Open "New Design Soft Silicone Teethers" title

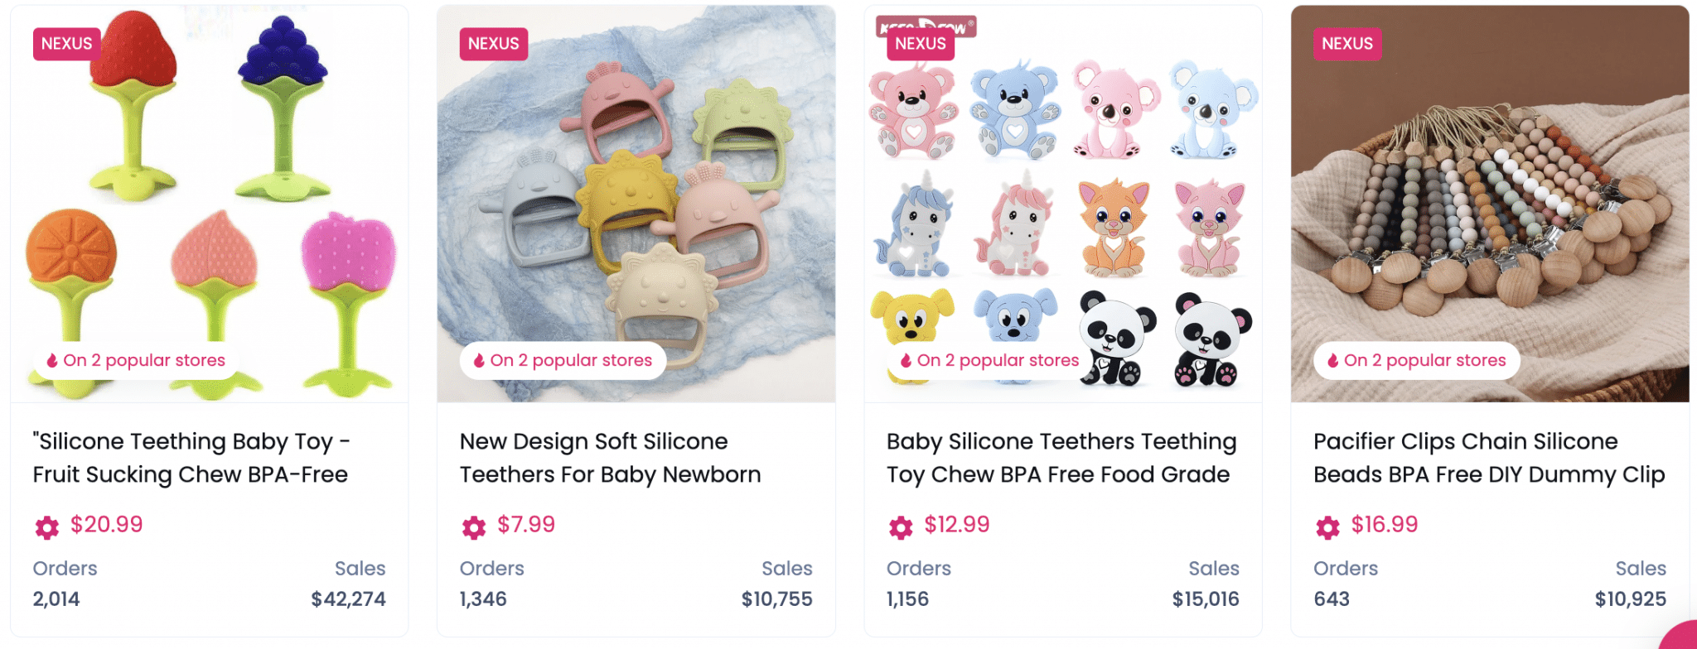[610, 458]
